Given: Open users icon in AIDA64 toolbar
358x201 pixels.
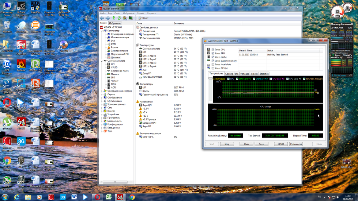Looking at the screenshot, I should (125, 18).
